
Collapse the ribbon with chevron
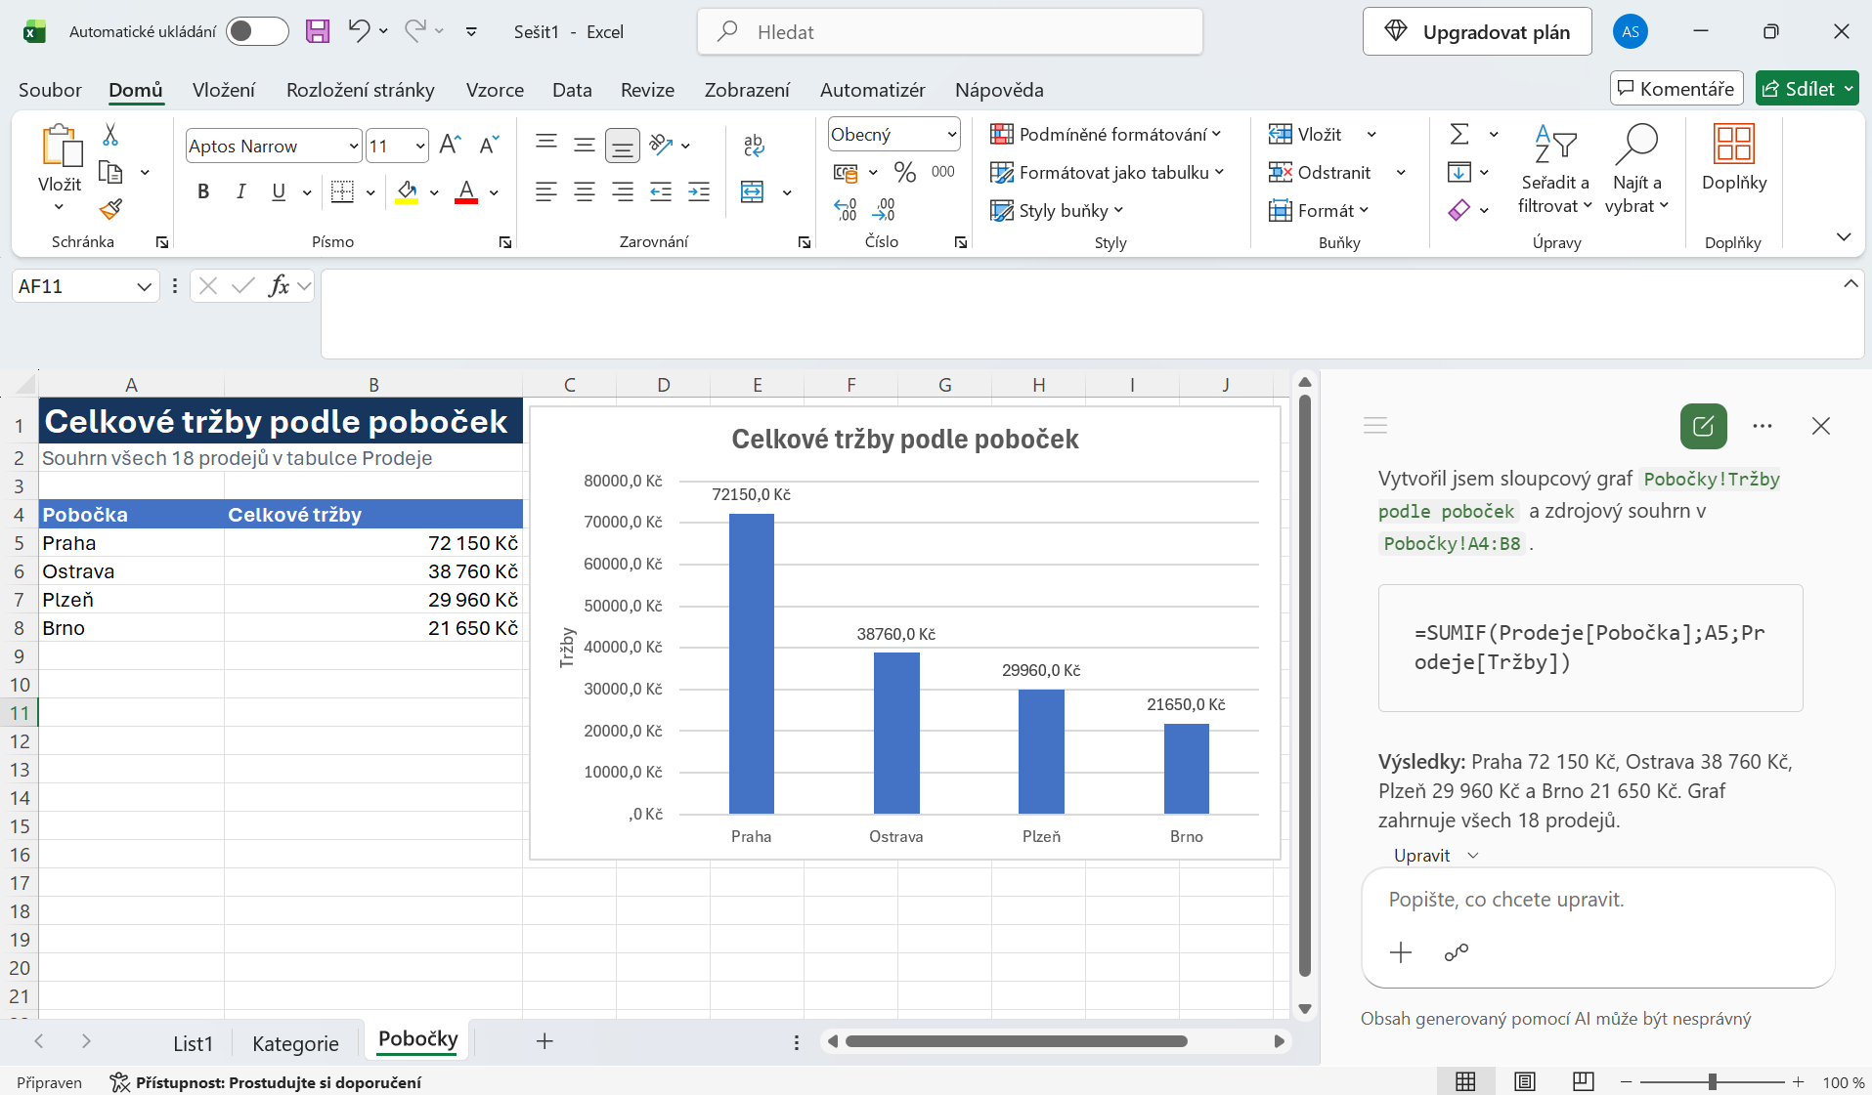(x=1844, y=237)
